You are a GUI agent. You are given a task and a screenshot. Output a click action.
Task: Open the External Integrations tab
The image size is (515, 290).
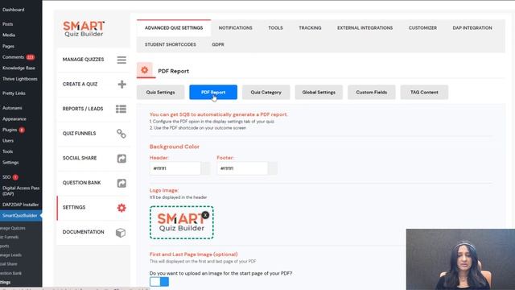click(365, 28)
